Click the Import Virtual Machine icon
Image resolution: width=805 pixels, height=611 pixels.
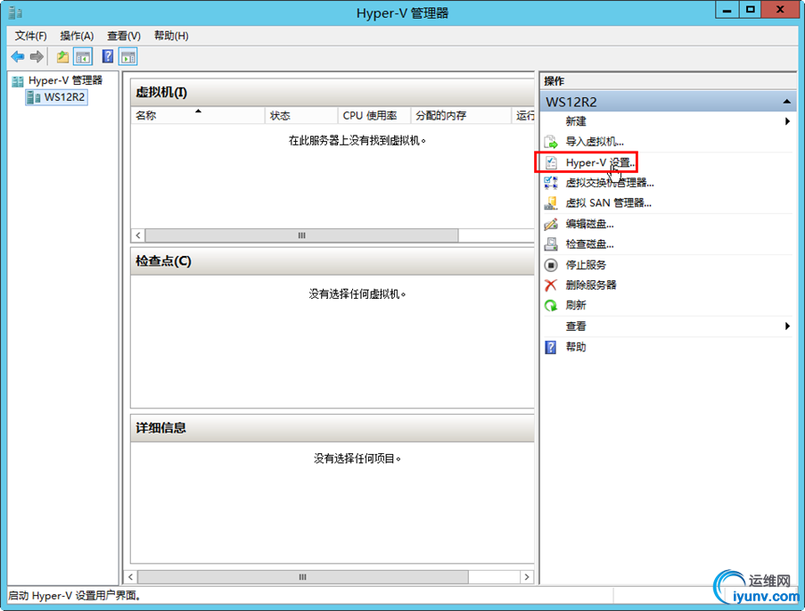point(551,141)
